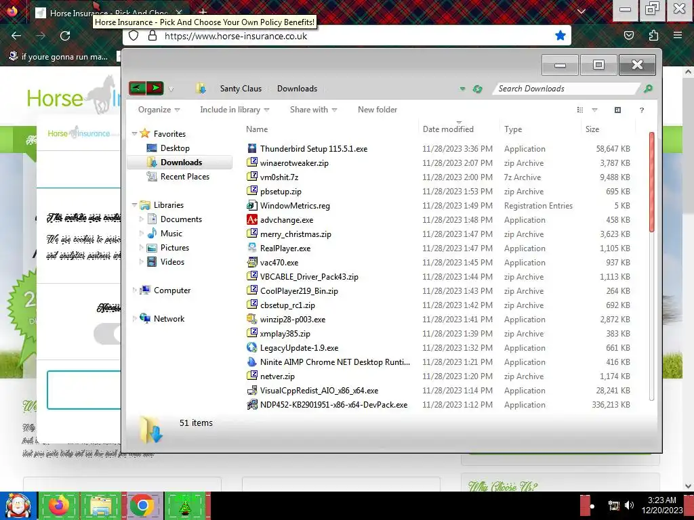Collapse the Libraries tree group
This screenshot has height=520, width=694.
click(134, 204)
